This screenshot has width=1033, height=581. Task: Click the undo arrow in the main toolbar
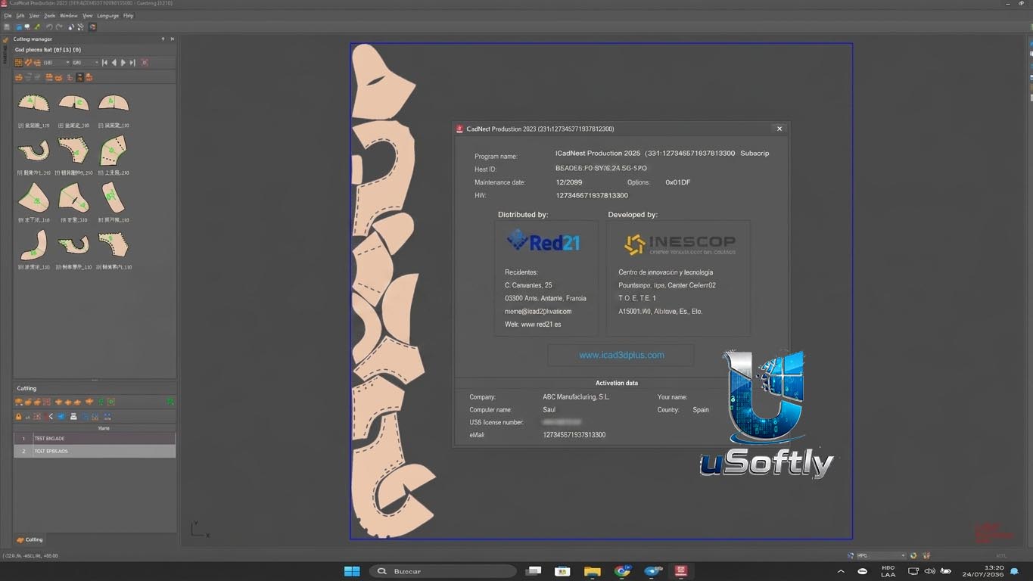(x=49, y=27)
